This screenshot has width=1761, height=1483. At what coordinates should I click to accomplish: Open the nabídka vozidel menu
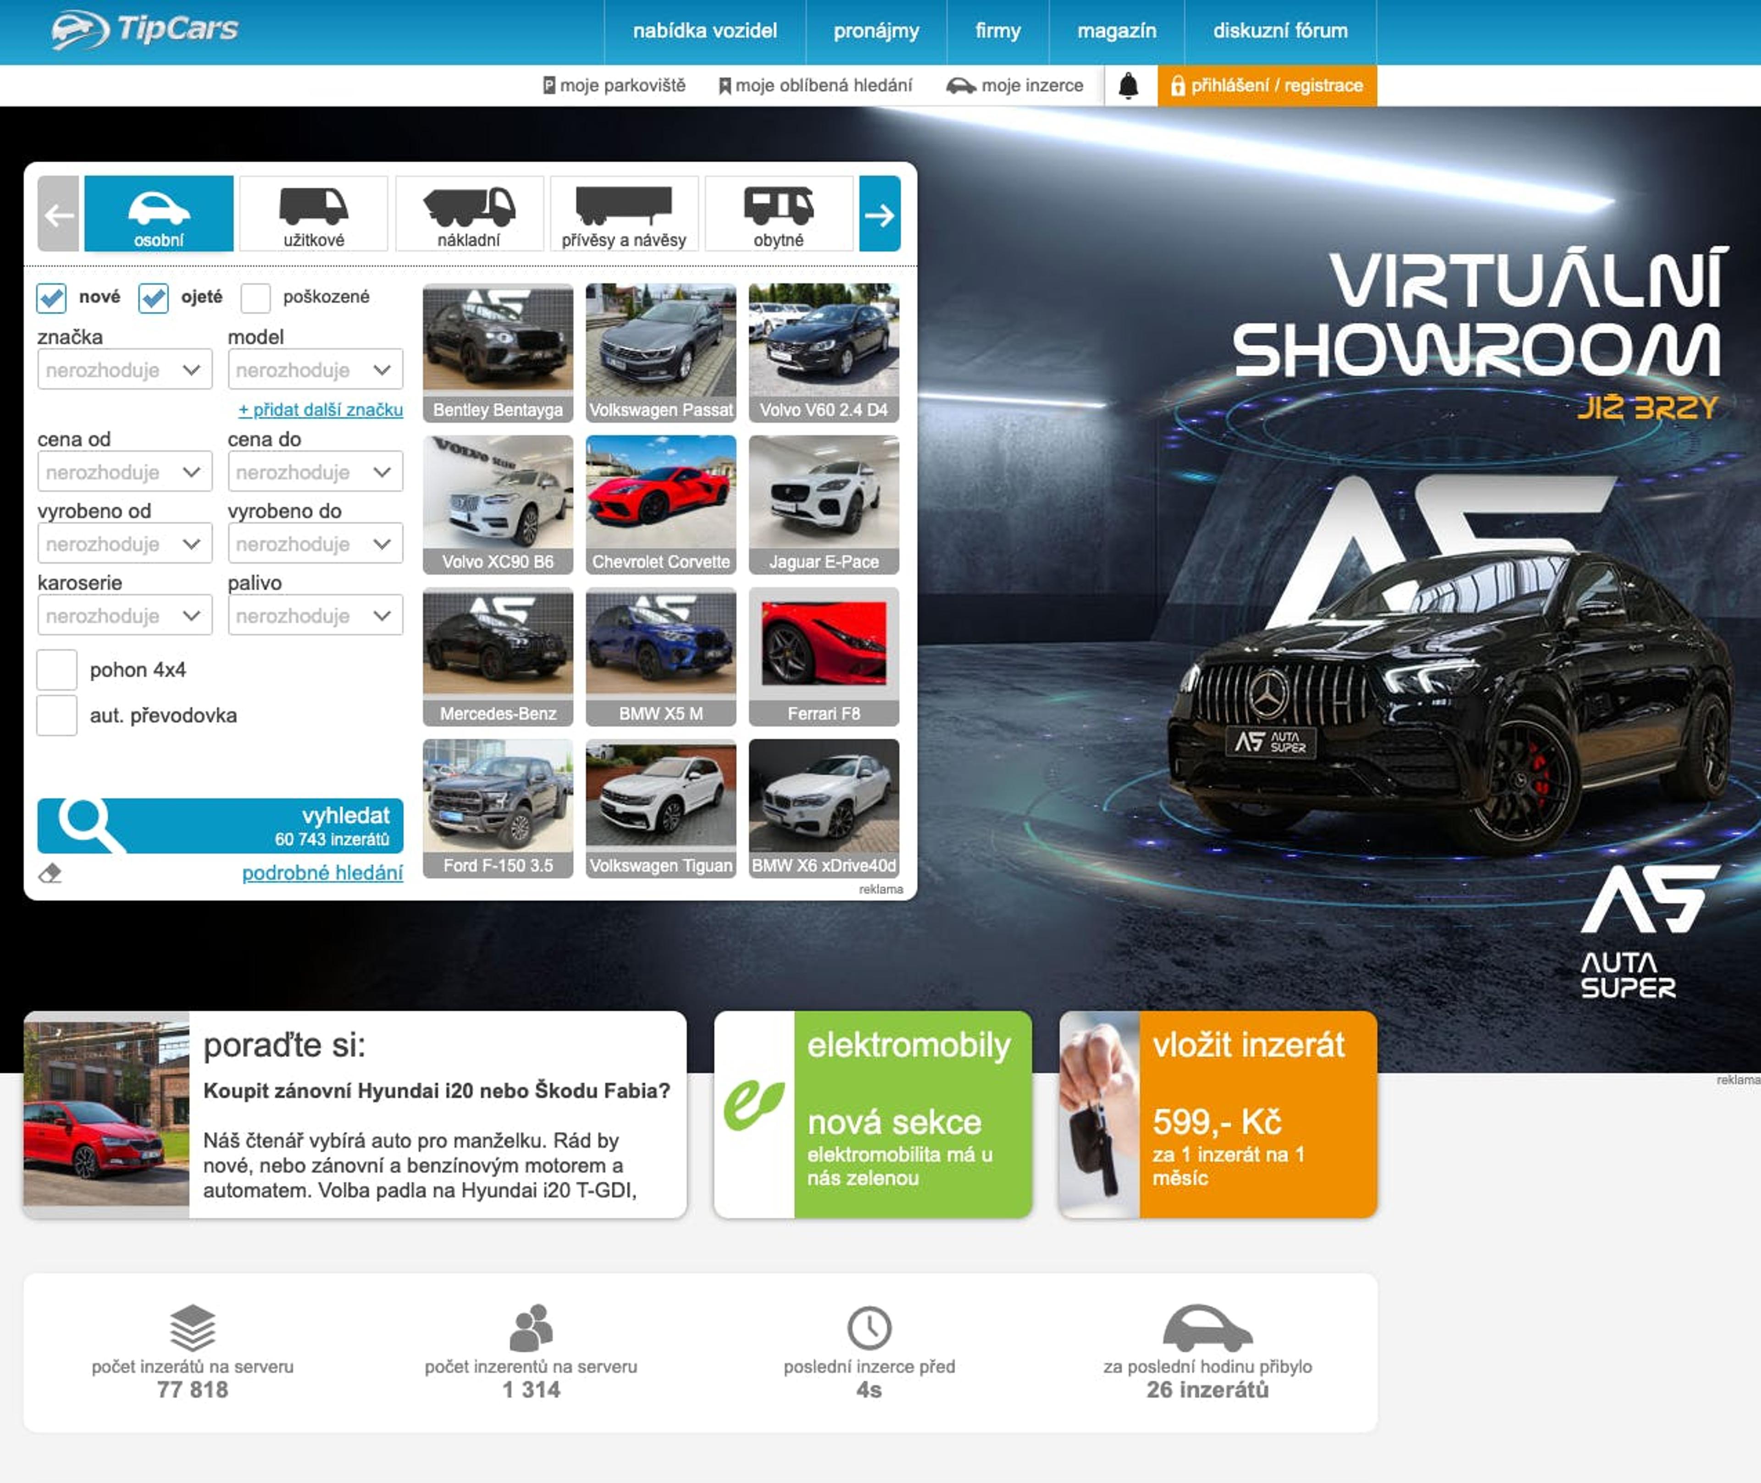point(705,31)
